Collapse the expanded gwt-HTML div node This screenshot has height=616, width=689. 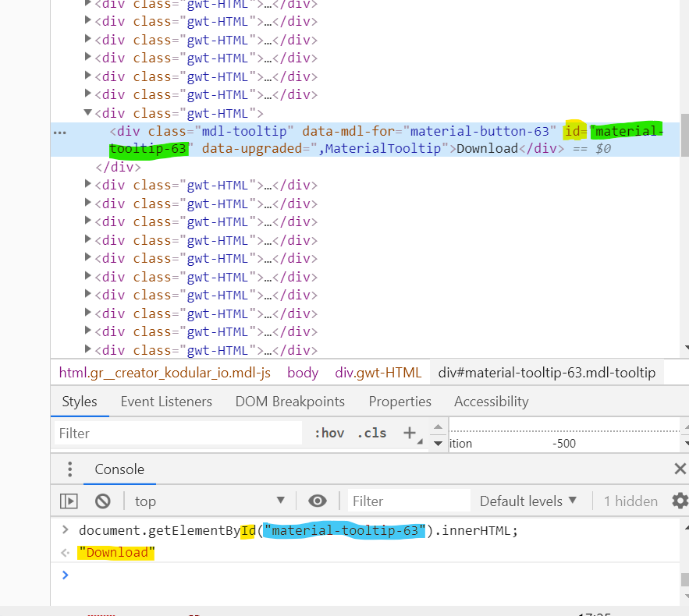pos(87,112)
